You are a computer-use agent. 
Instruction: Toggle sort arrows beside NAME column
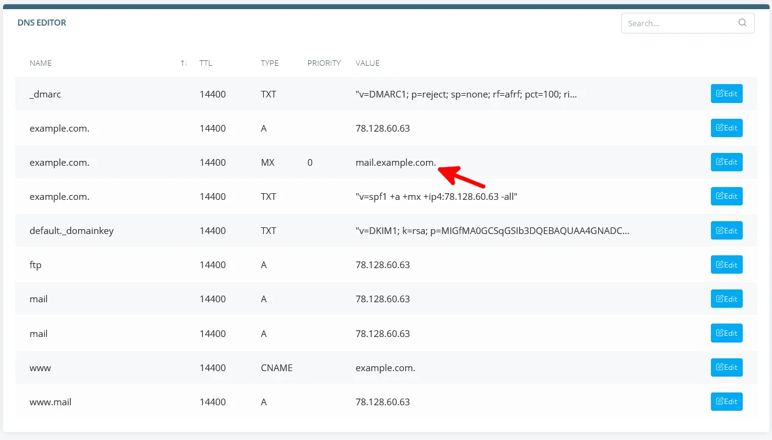(184, 63)
